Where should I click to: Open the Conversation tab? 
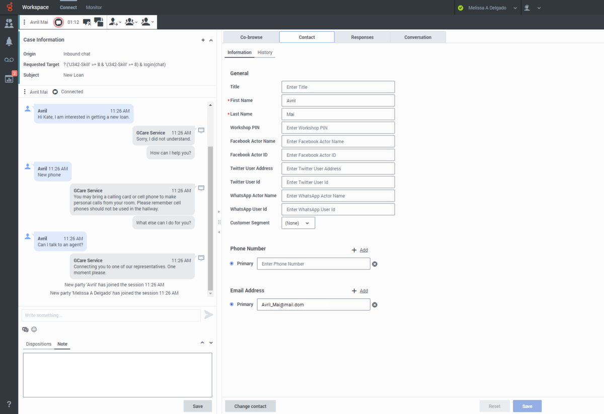[x=418, y=37]
